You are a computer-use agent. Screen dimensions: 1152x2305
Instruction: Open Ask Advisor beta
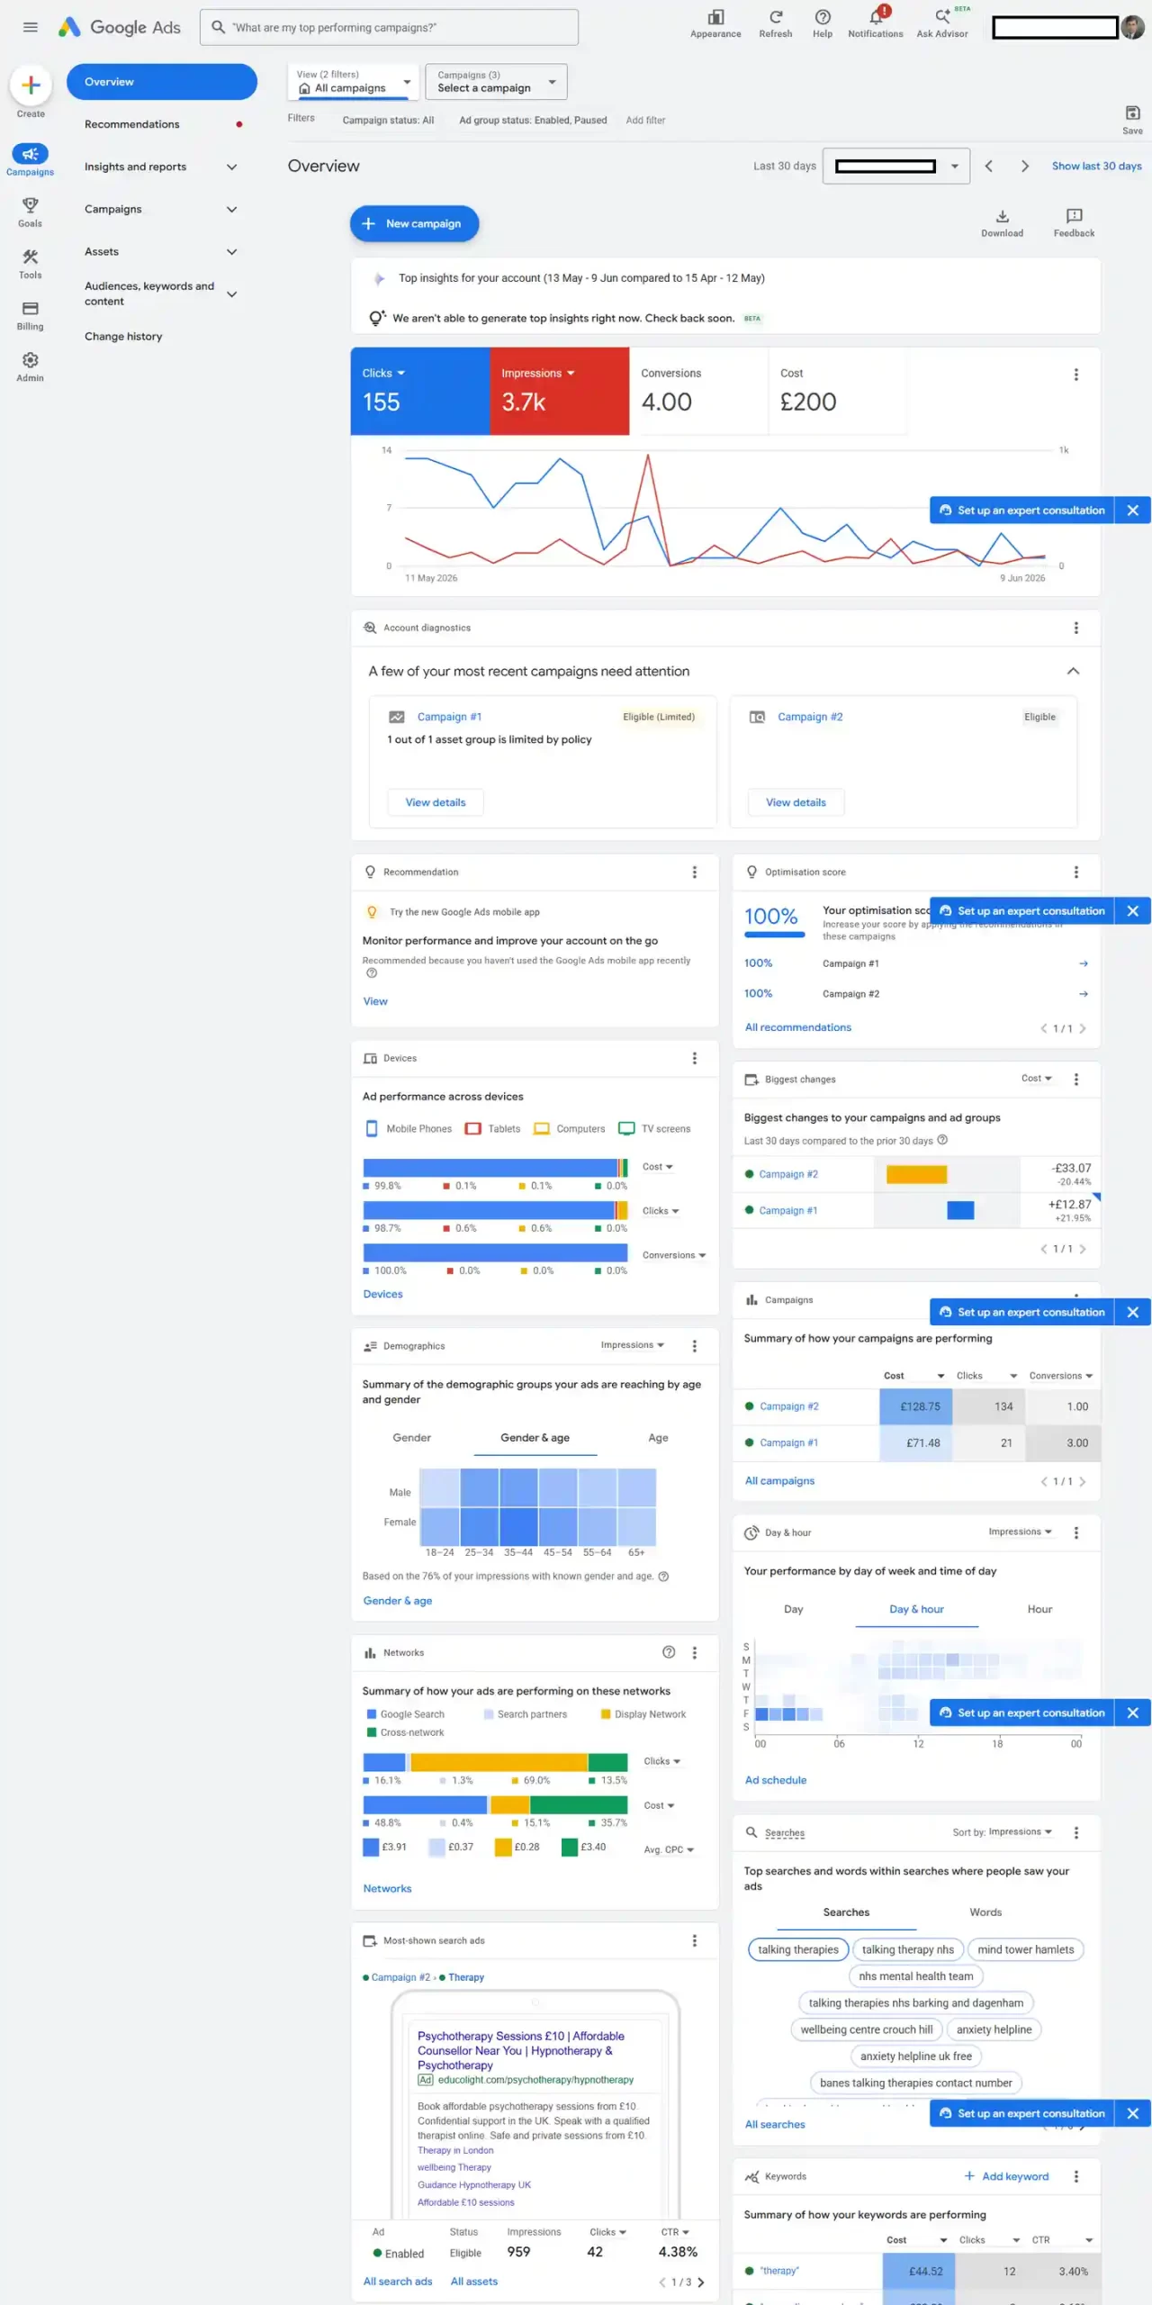coord(942,23)
